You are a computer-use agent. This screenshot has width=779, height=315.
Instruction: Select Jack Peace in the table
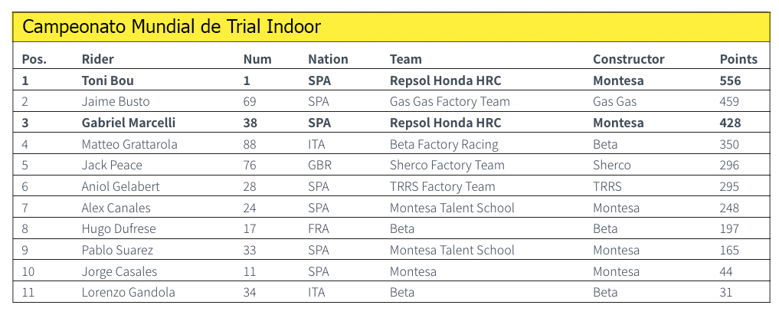point(112,166)
